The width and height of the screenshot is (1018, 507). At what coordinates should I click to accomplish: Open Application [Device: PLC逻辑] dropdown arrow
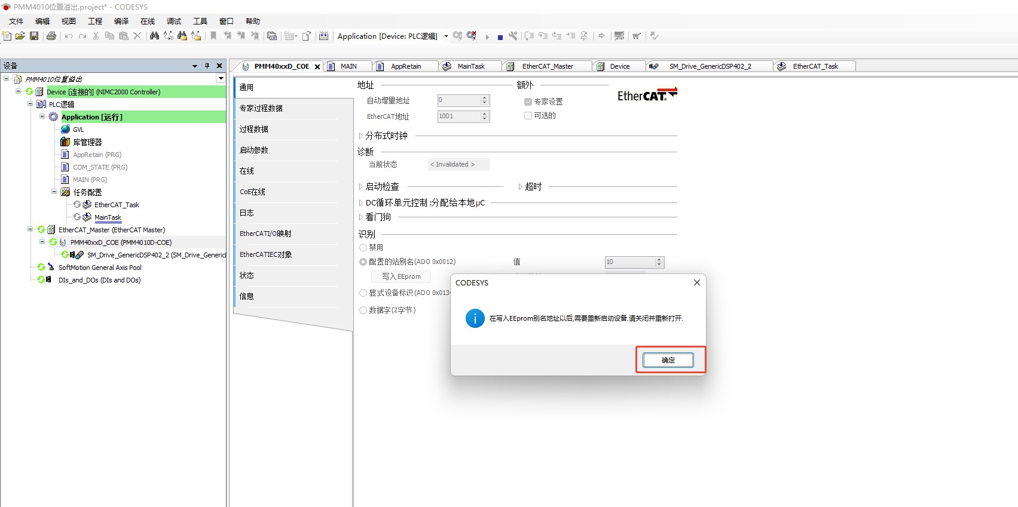(x=446, y=36)
